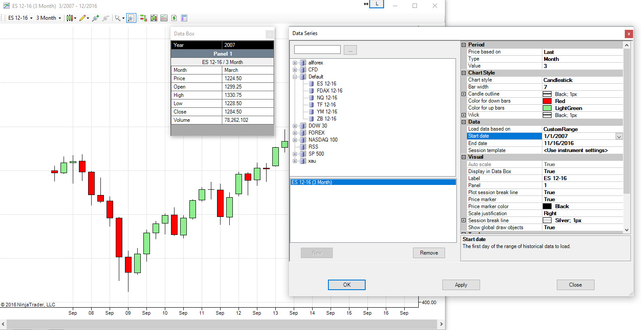
Task: Click OK in the Data Series dialog
Action: [x=347, y=285]
